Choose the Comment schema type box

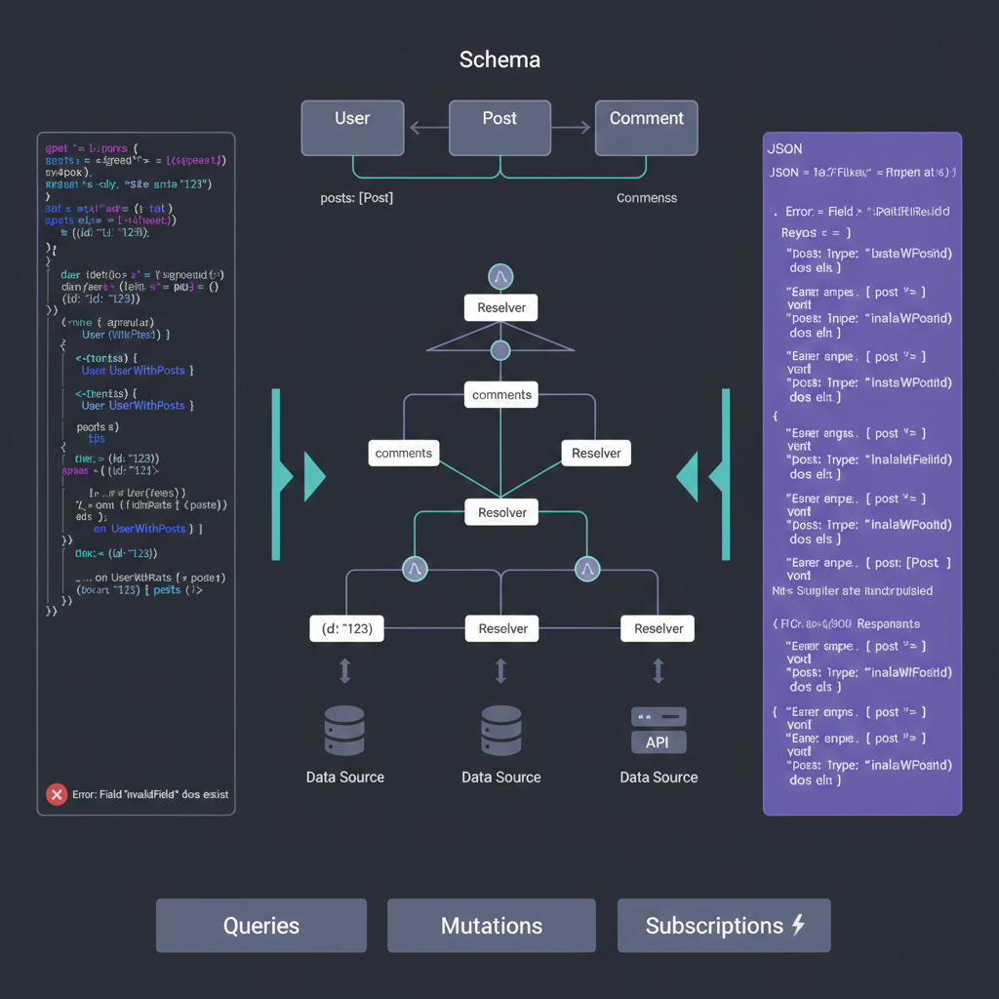pyautogui.click(x=647, y=128)
